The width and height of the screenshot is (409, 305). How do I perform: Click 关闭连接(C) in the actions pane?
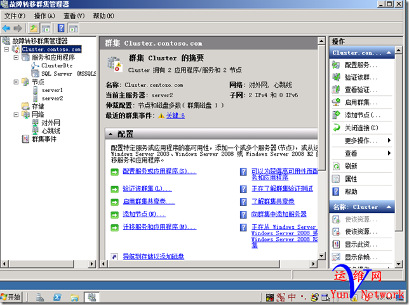(x=361, y=128)
